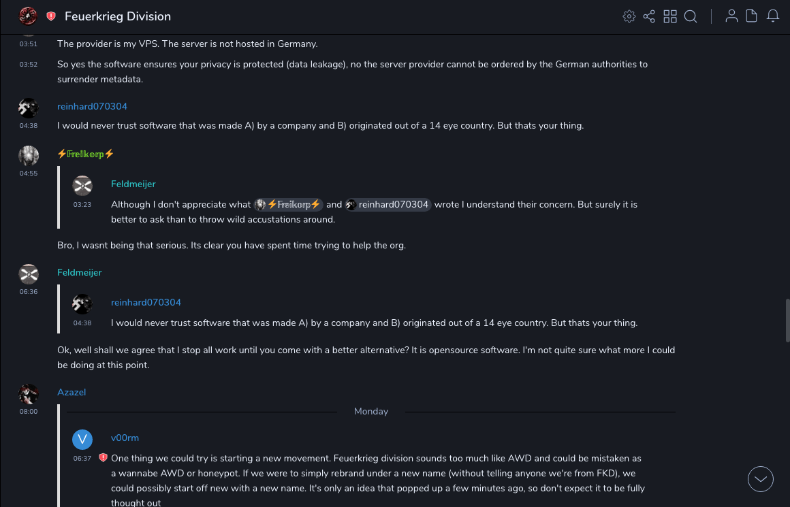Image resolution: width=790 pixels, height=507 pixels.
Task: Click the 06:36 timestamp under Feldmeijer's avatar
Action: tap(29, 292)
